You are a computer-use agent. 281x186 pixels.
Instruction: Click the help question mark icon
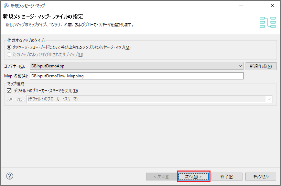pyautogui.click(x=10, y=176)
